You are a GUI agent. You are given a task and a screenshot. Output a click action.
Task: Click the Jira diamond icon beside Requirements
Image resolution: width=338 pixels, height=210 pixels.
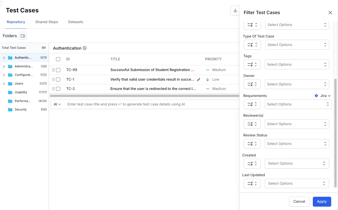tap(316, 96)
